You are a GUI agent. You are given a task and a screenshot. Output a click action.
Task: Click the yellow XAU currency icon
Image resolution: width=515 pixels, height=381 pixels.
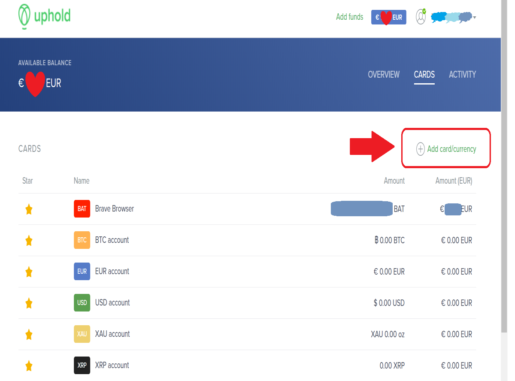82,334
